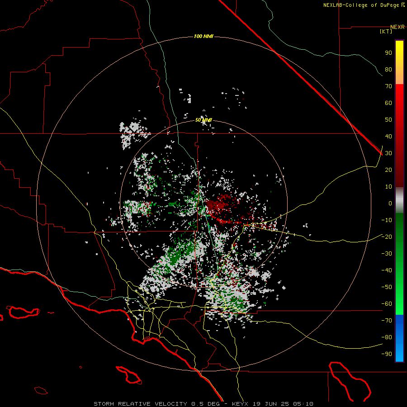
Task: Click the -90 value on the velocity scale
Action: click(x=387, y=354)
